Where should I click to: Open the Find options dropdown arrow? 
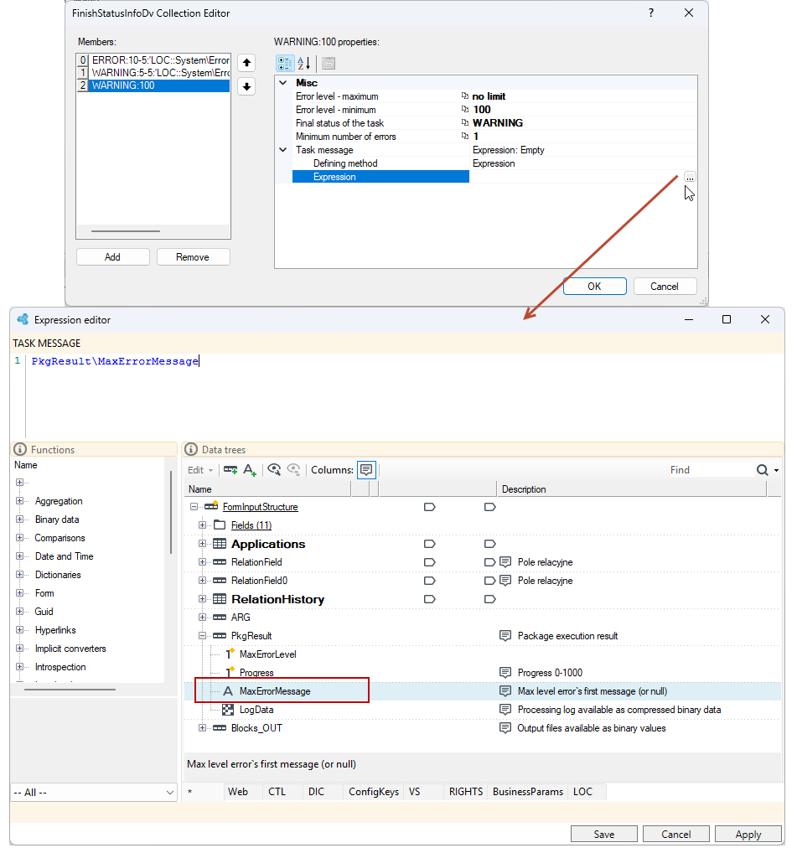point(776,471)
